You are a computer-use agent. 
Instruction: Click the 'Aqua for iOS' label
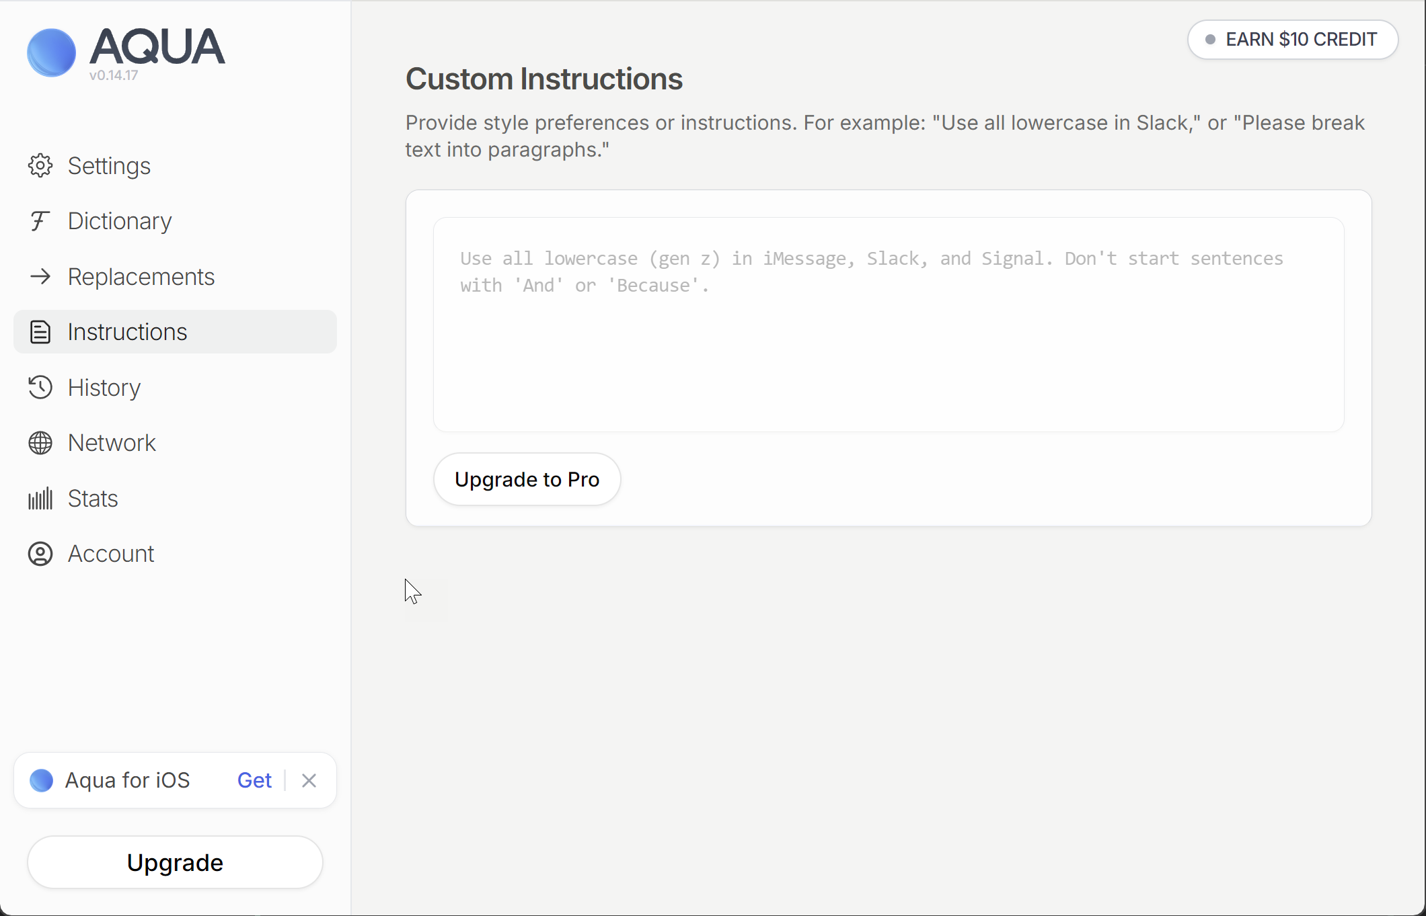127,780
